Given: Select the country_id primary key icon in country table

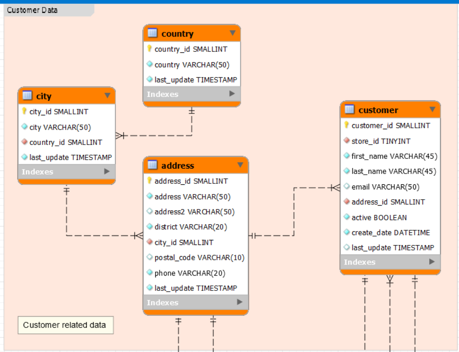Looking at the screenshot, I should (x=149, y=48).
